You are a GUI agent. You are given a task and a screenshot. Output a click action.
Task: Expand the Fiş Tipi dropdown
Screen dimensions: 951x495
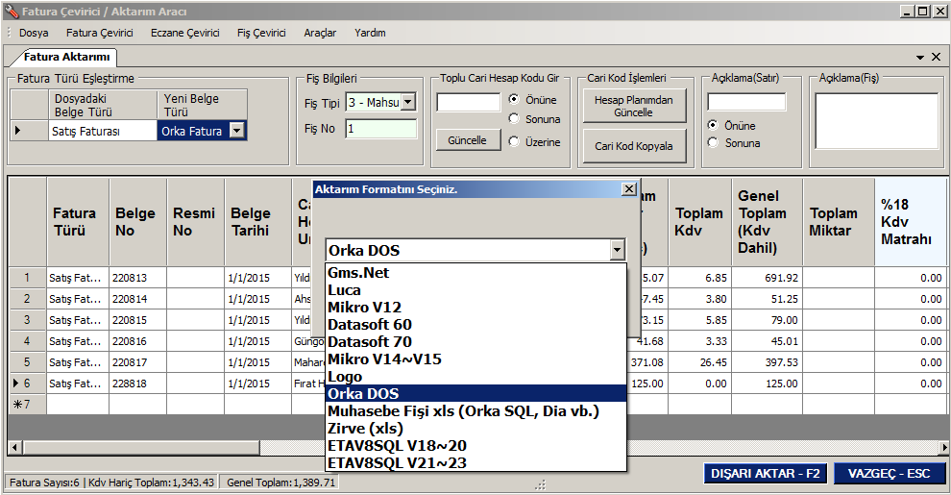click(x=409, y=102)
